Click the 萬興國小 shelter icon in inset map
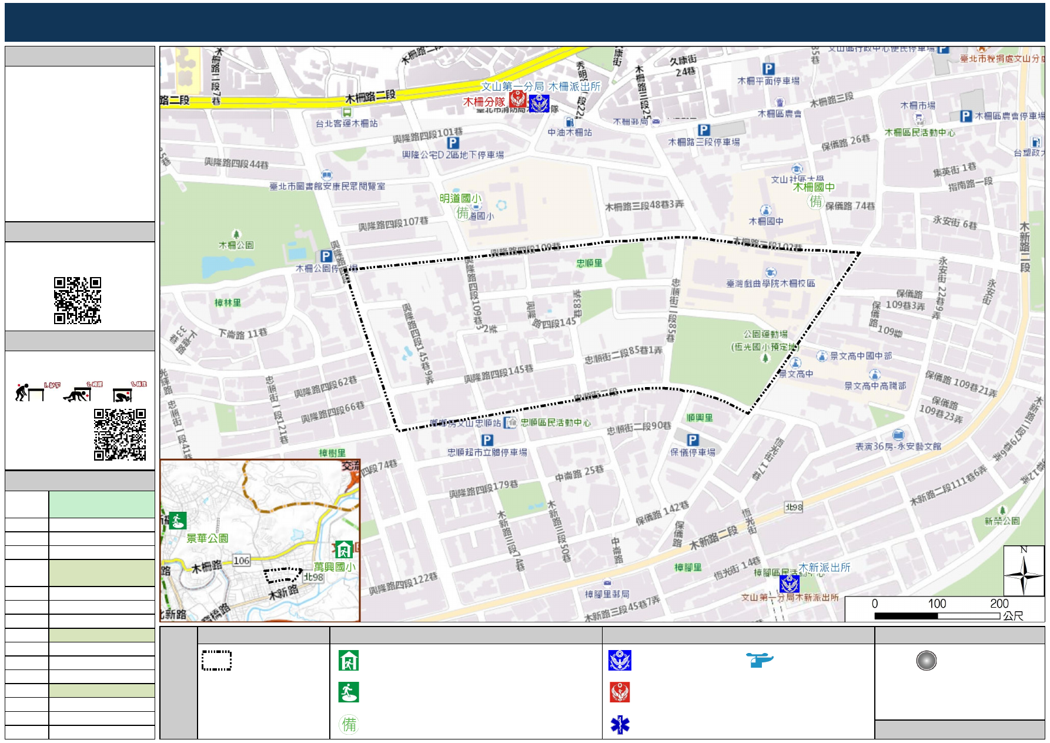This screenshot has width=1050, height=743. [344, 549]
